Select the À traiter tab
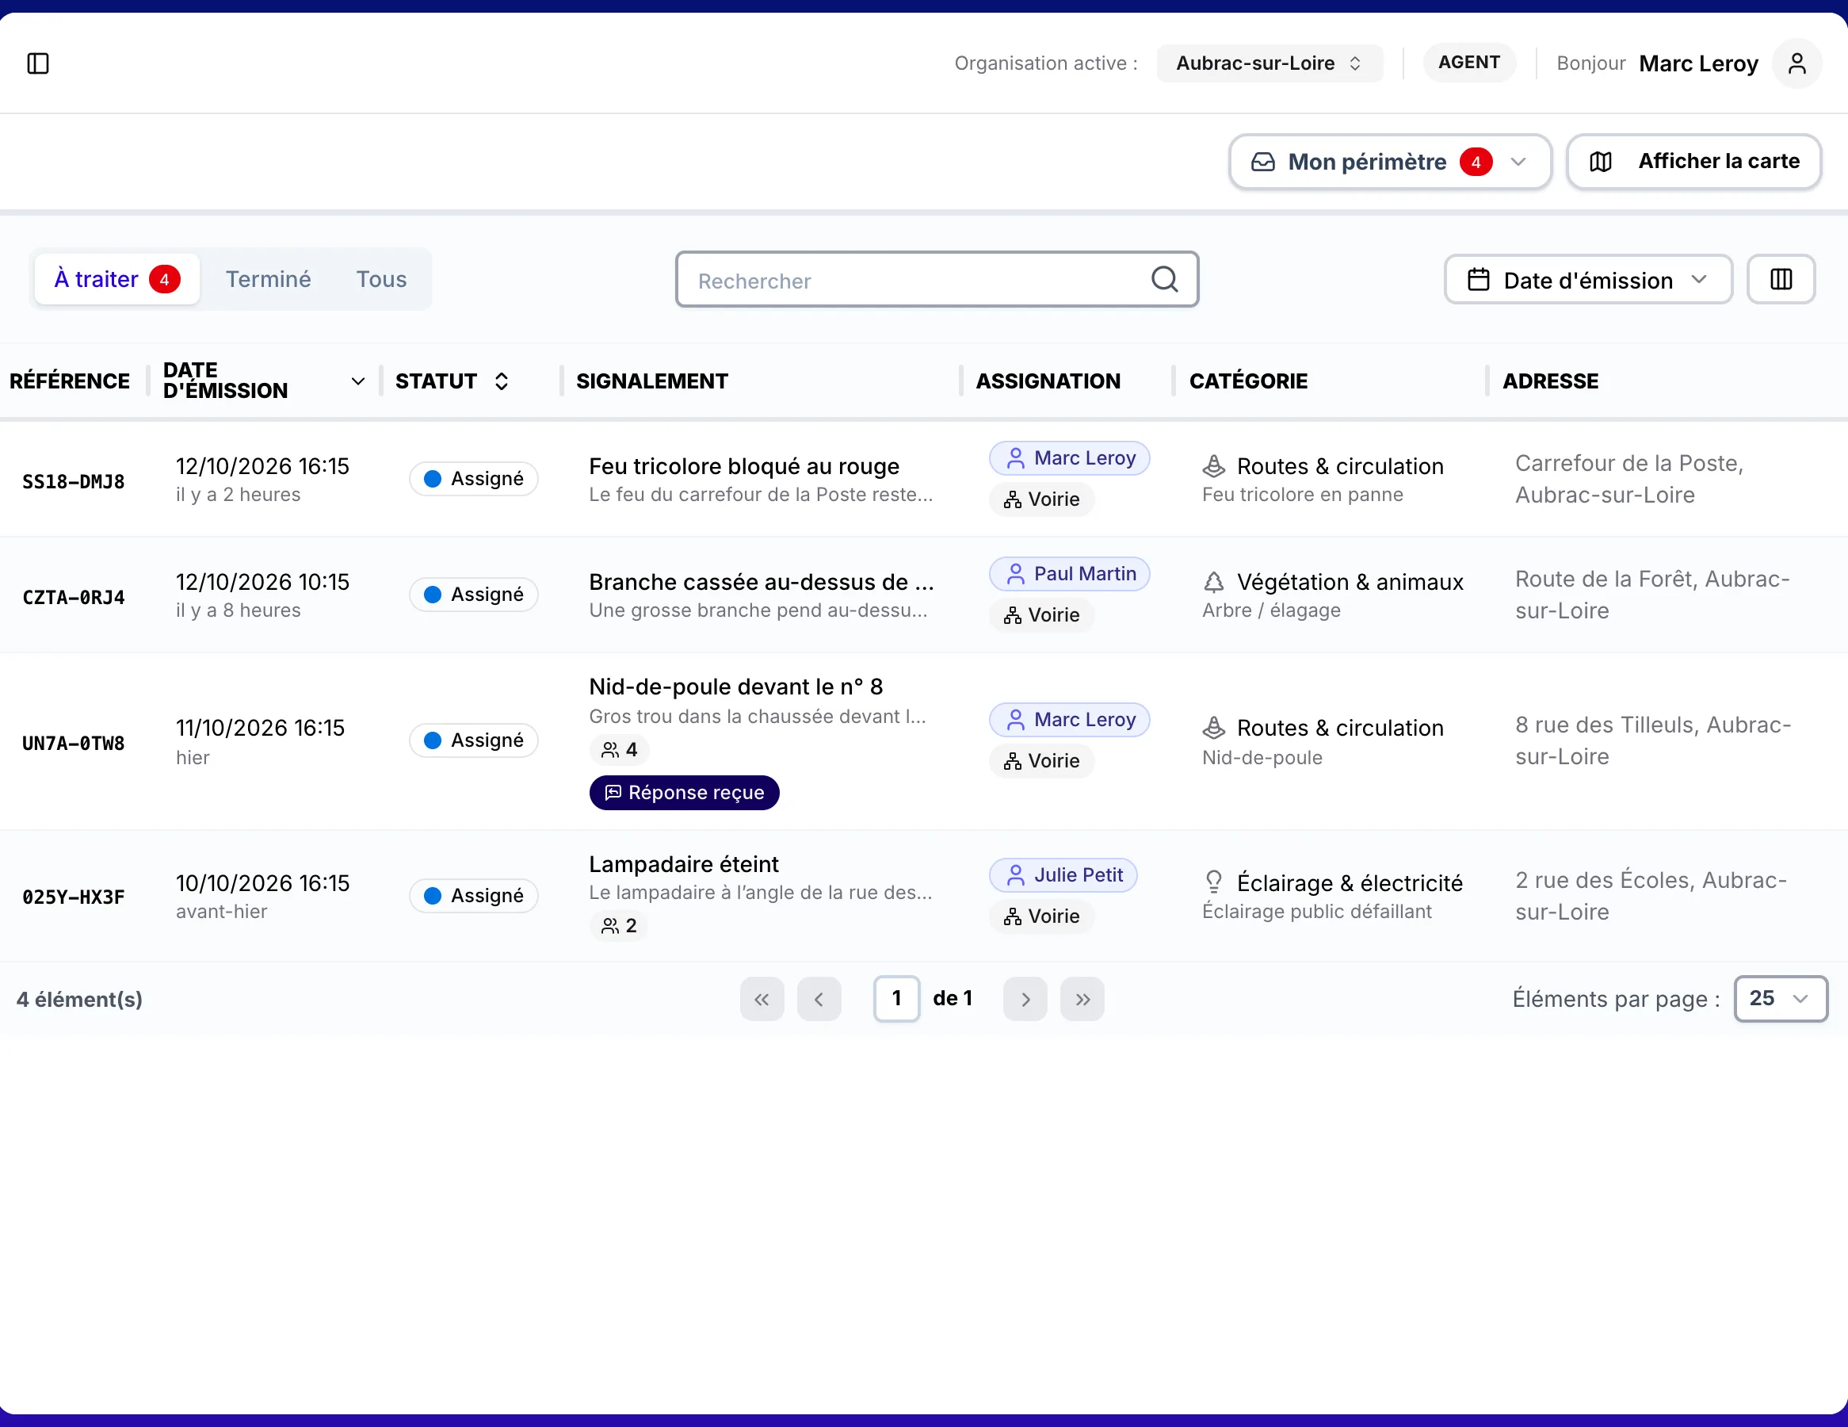The width and height of the screenshot is (1848, 1427). (116, 279)
